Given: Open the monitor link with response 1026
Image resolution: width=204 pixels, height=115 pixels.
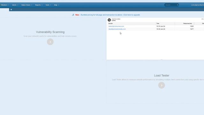Looking at the screenshot, I should coord(116,26).
